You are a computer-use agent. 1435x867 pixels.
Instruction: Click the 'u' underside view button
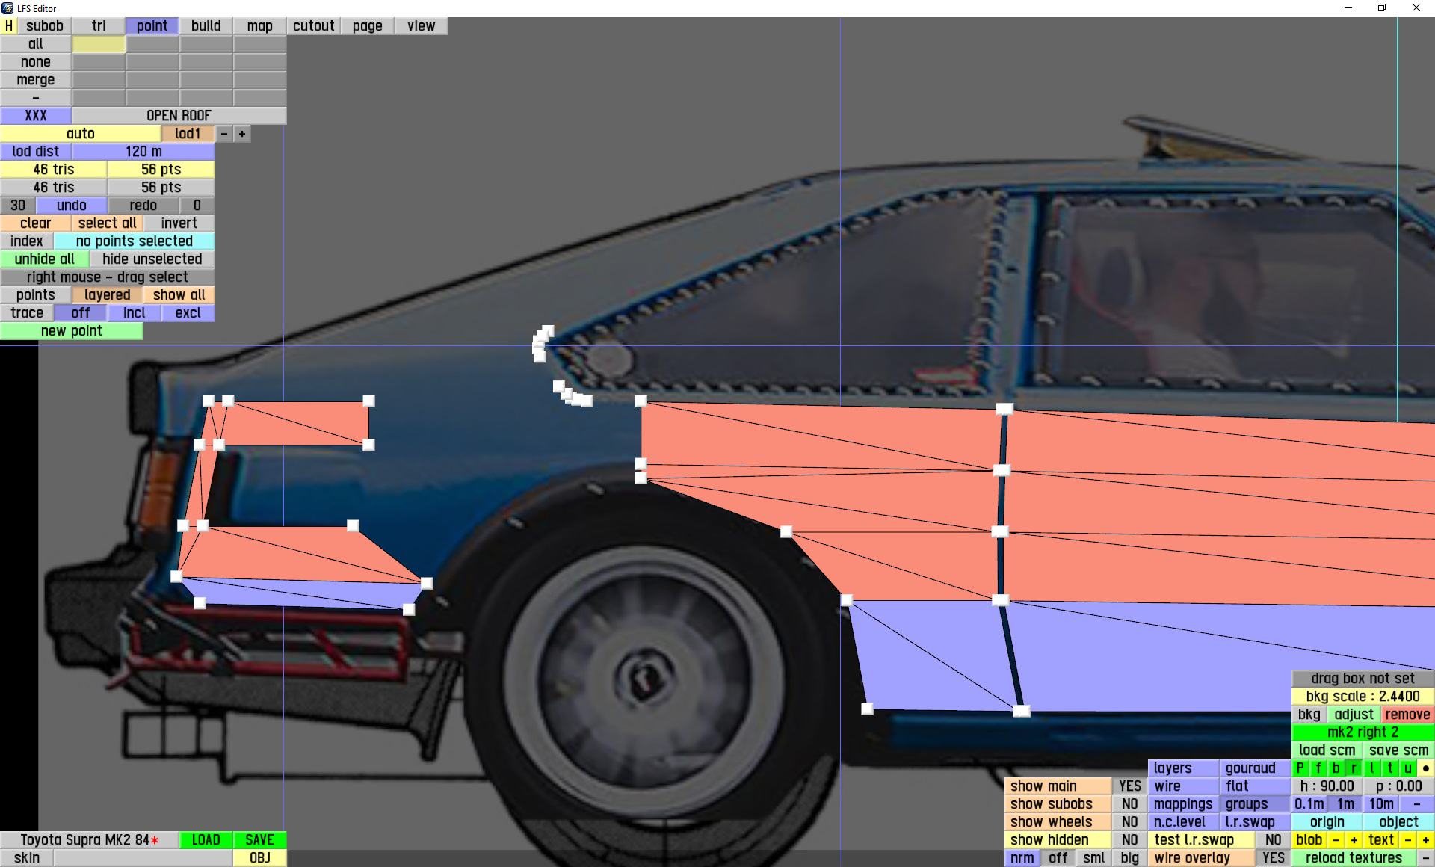[x=1407, y=768]
